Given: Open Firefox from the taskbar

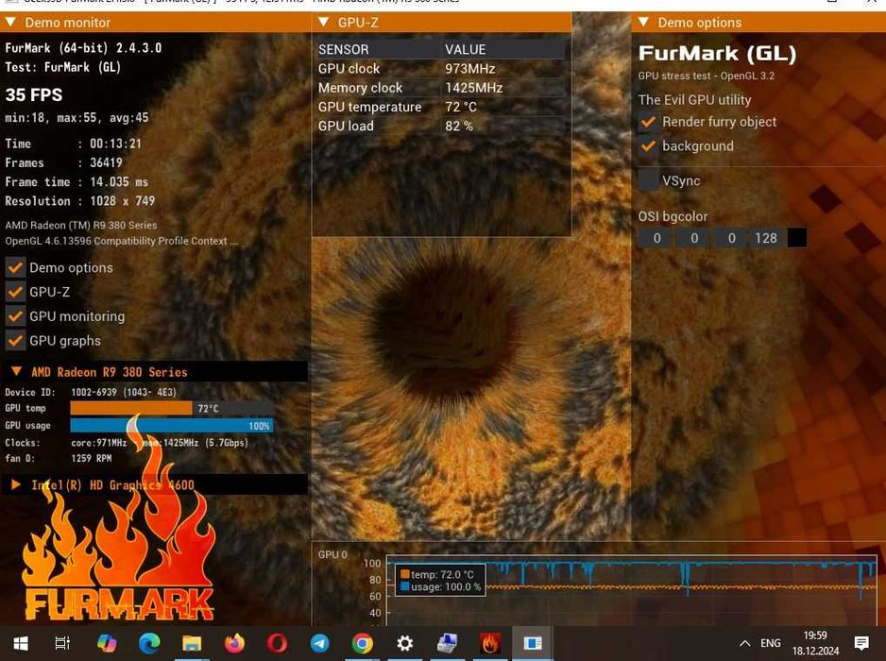Looking at the screenshot, I should pos(234,643).
